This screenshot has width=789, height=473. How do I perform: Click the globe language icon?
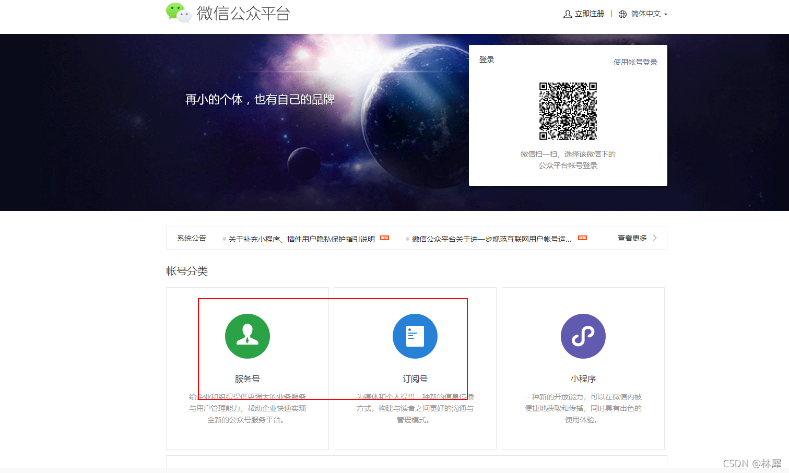(x=622, y=14)
